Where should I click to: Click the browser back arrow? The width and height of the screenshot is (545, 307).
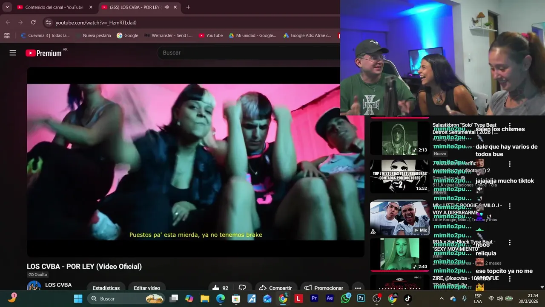[x=8, y=22]
